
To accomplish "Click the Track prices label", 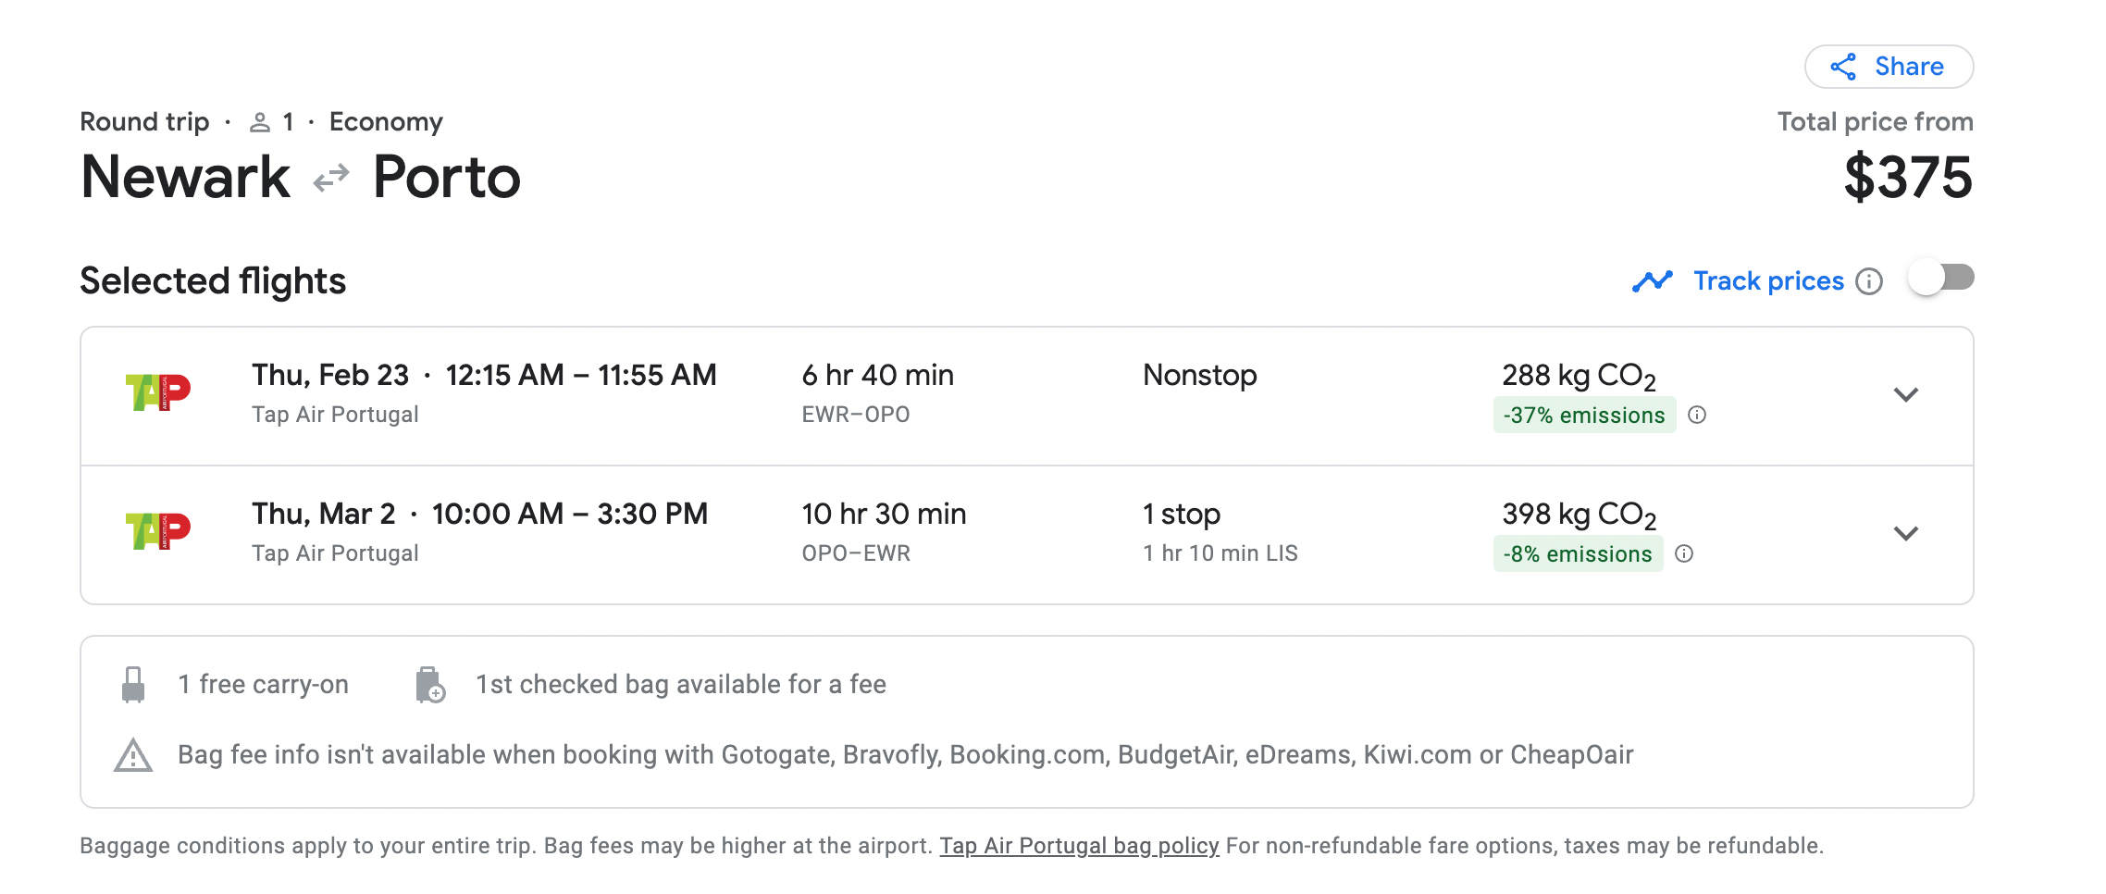I will (1768, 280).
